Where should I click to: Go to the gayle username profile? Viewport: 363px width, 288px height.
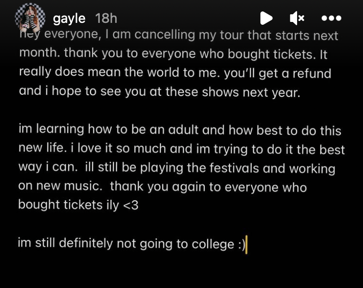coord(69,19)
